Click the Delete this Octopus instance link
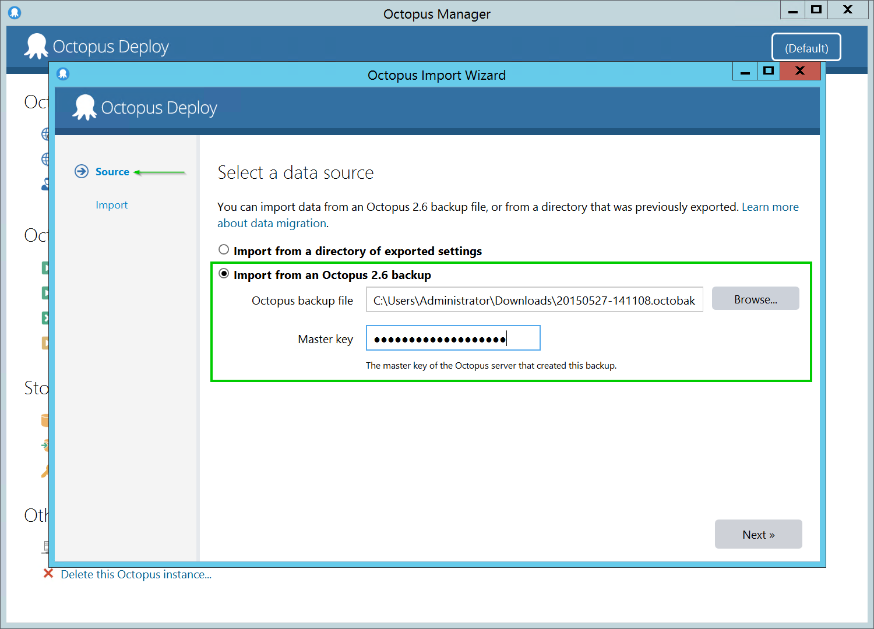 (x=136, y=574)
